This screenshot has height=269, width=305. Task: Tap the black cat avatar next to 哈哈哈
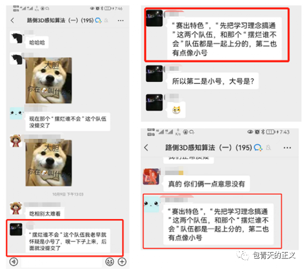[16, 38]
